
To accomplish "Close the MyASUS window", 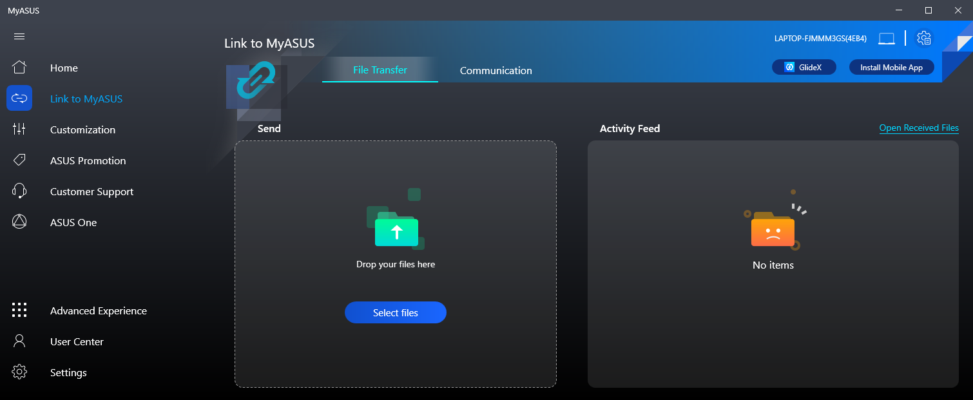I will click(x=958, y=10).
